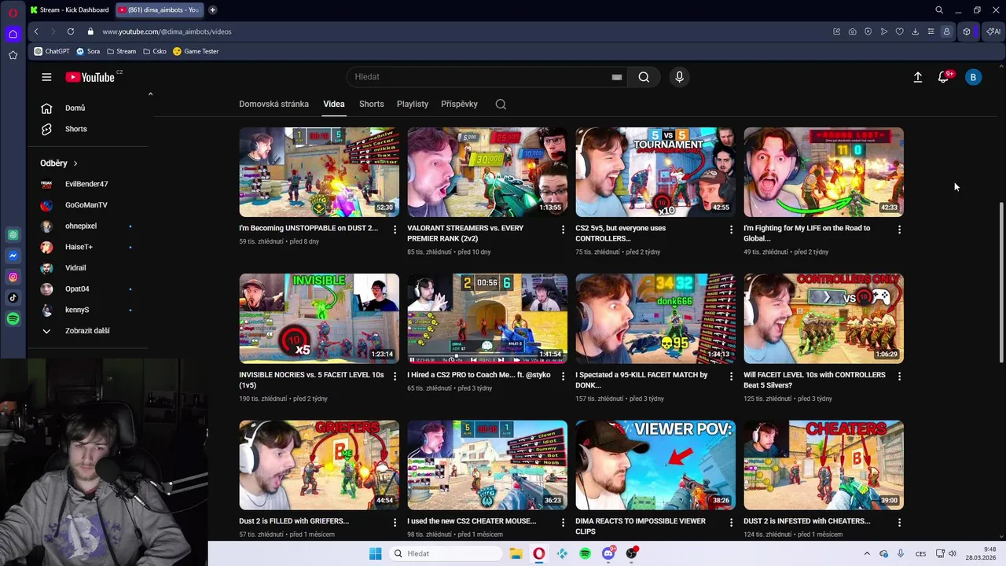Open Opera menu logo button

pos(13,13)
